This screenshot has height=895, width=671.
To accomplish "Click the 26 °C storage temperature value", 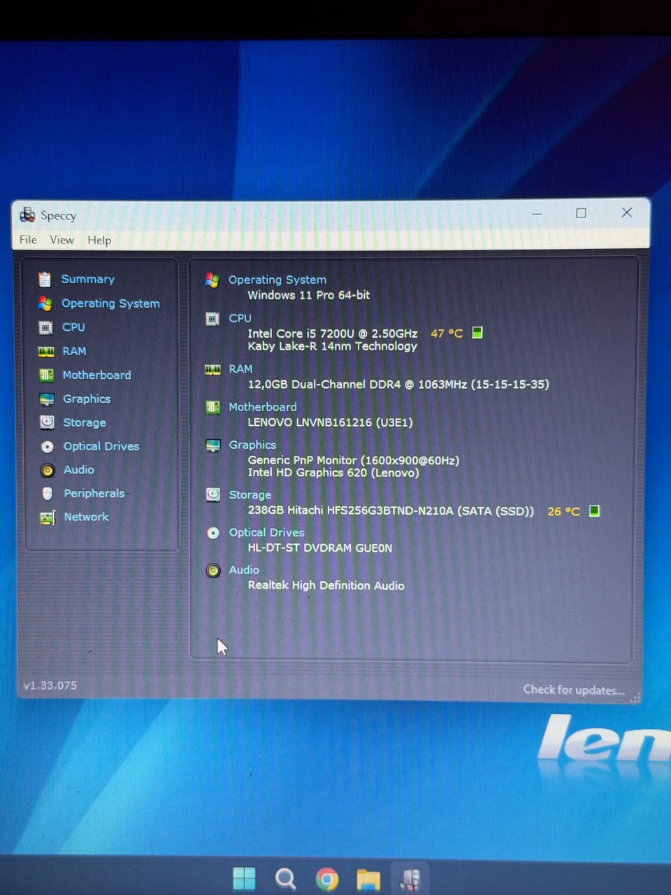I will point(563,512).
